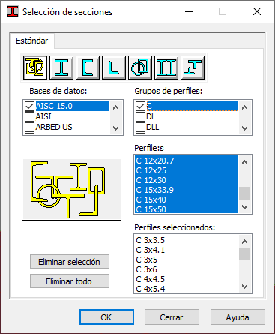Choose the double I compound section icon
The width and height of the screenshot is (275, 334).
click(166, 68)
